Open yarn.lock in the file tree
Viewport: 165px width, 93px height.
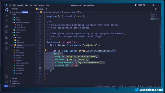[19, 73]
